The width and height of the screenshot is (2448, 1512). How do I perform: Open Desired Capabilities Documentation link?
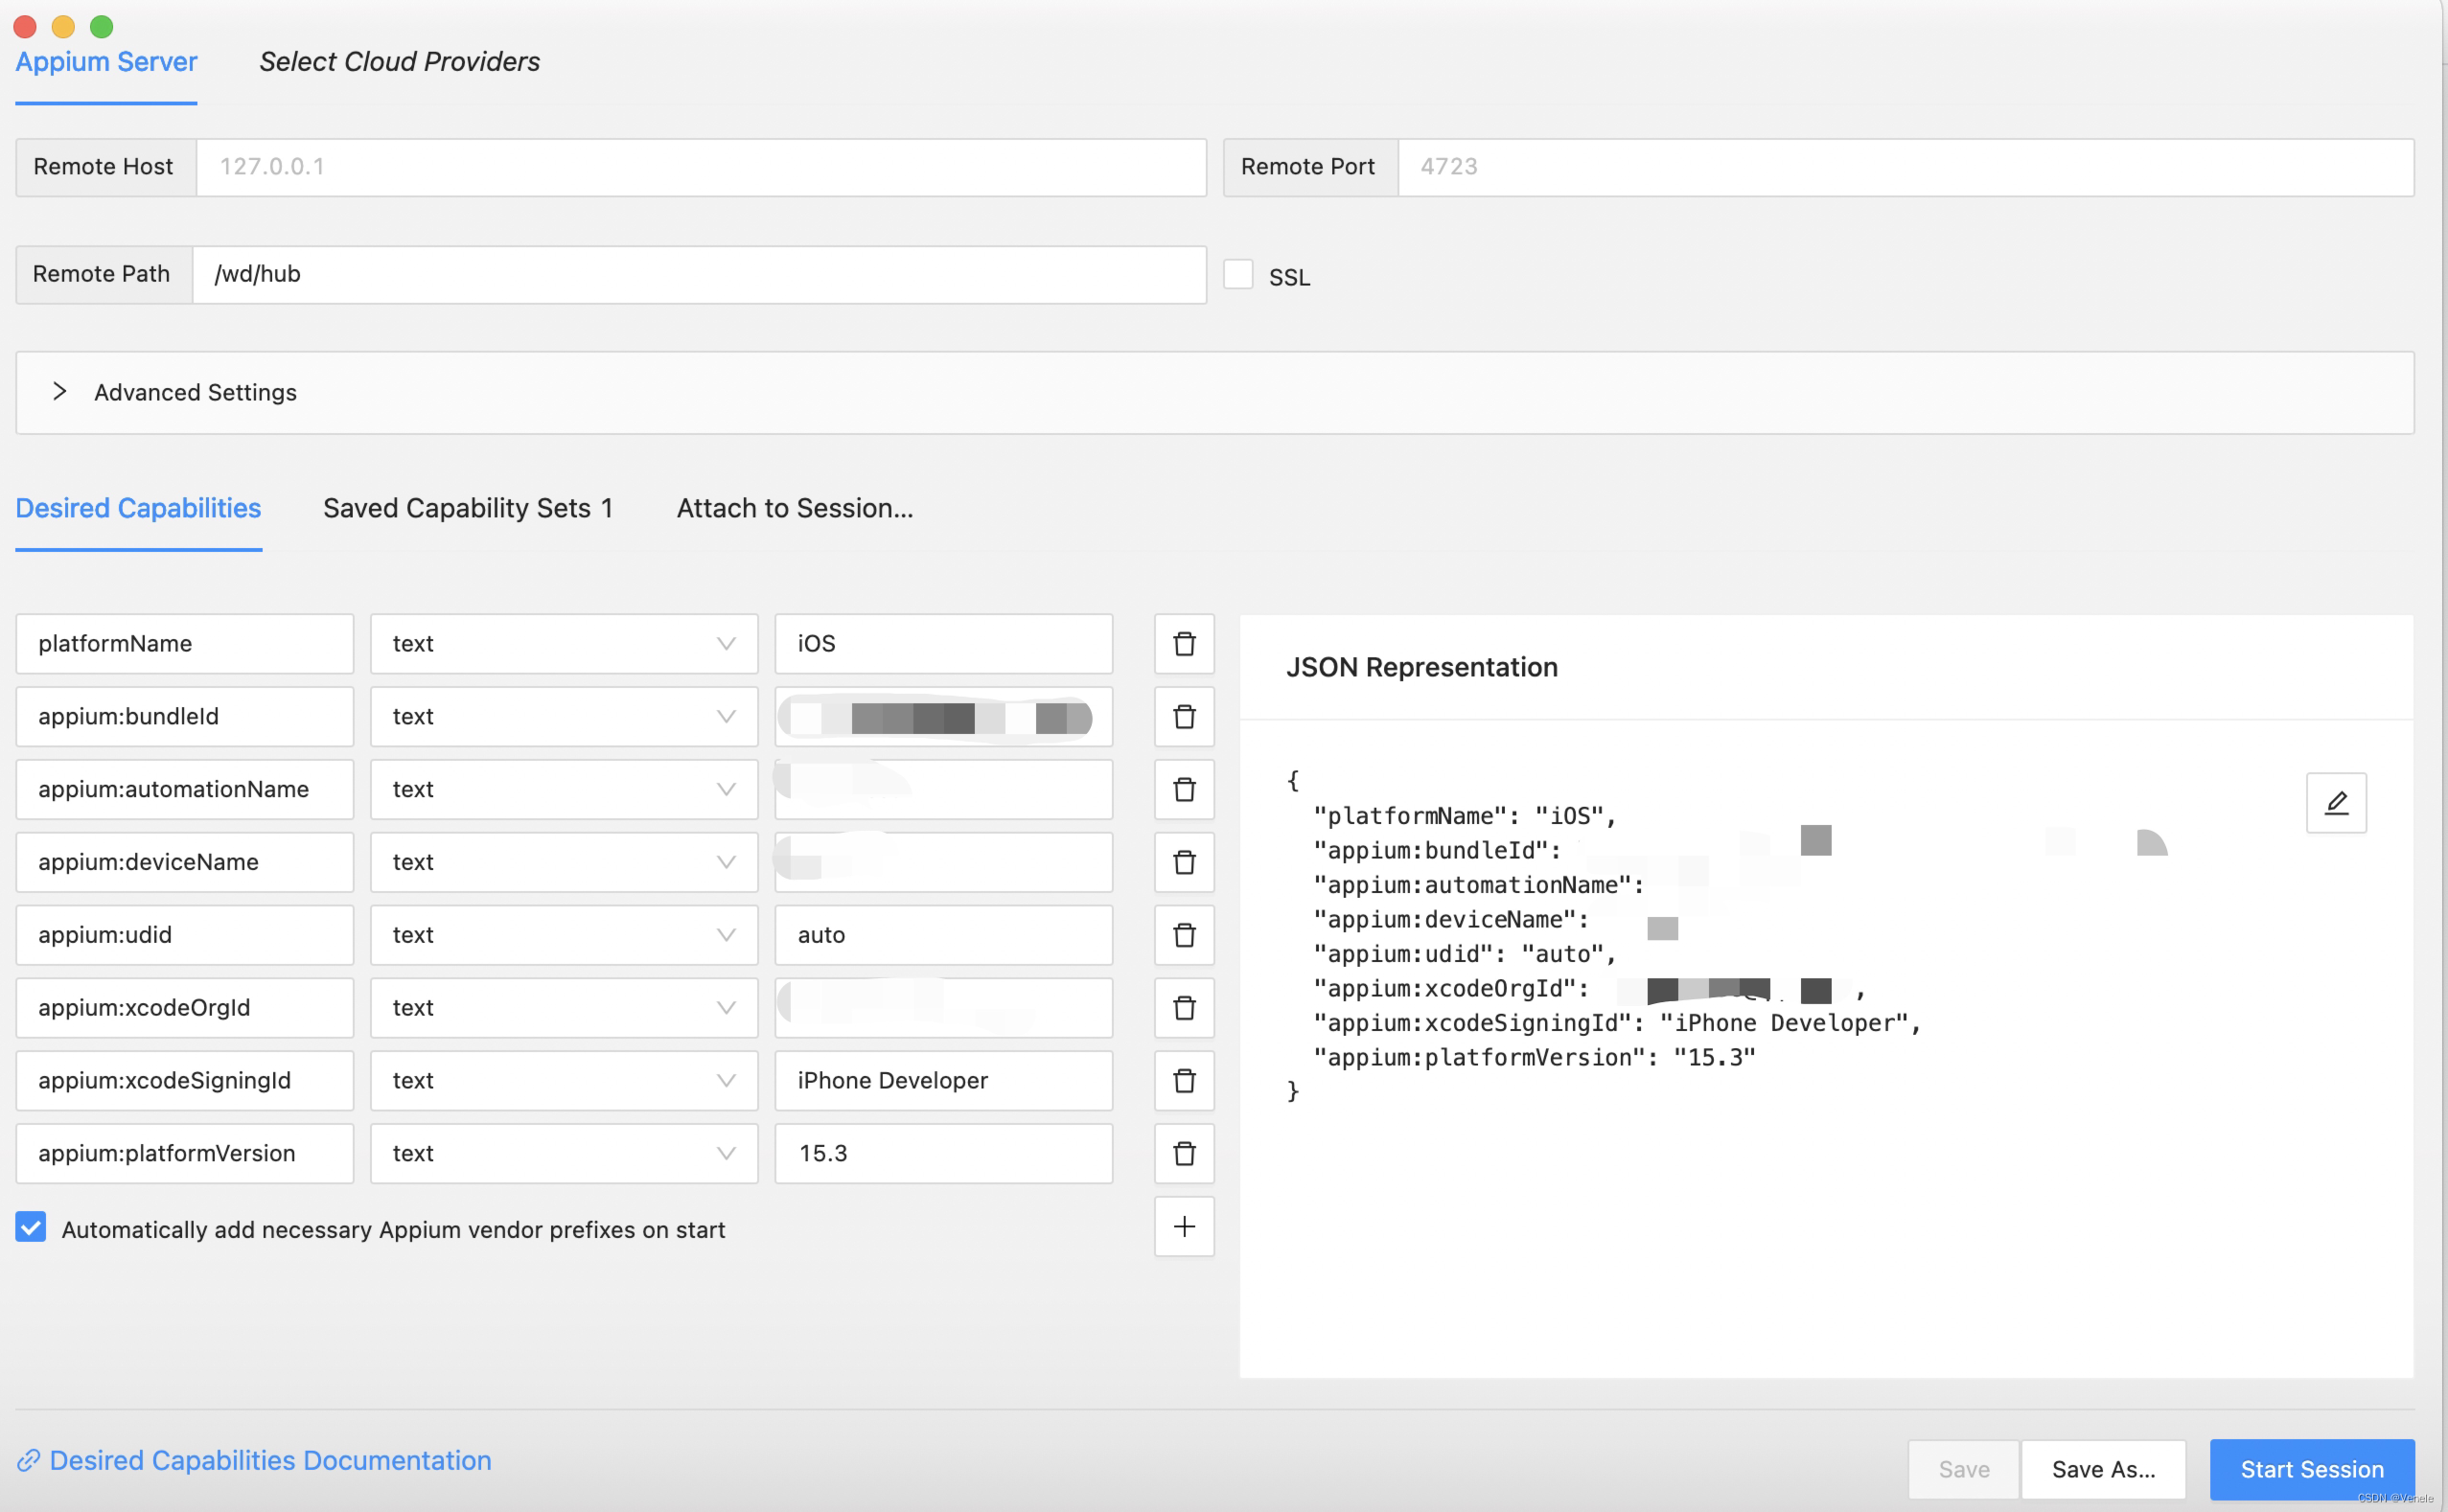(x=269, y=1460)
